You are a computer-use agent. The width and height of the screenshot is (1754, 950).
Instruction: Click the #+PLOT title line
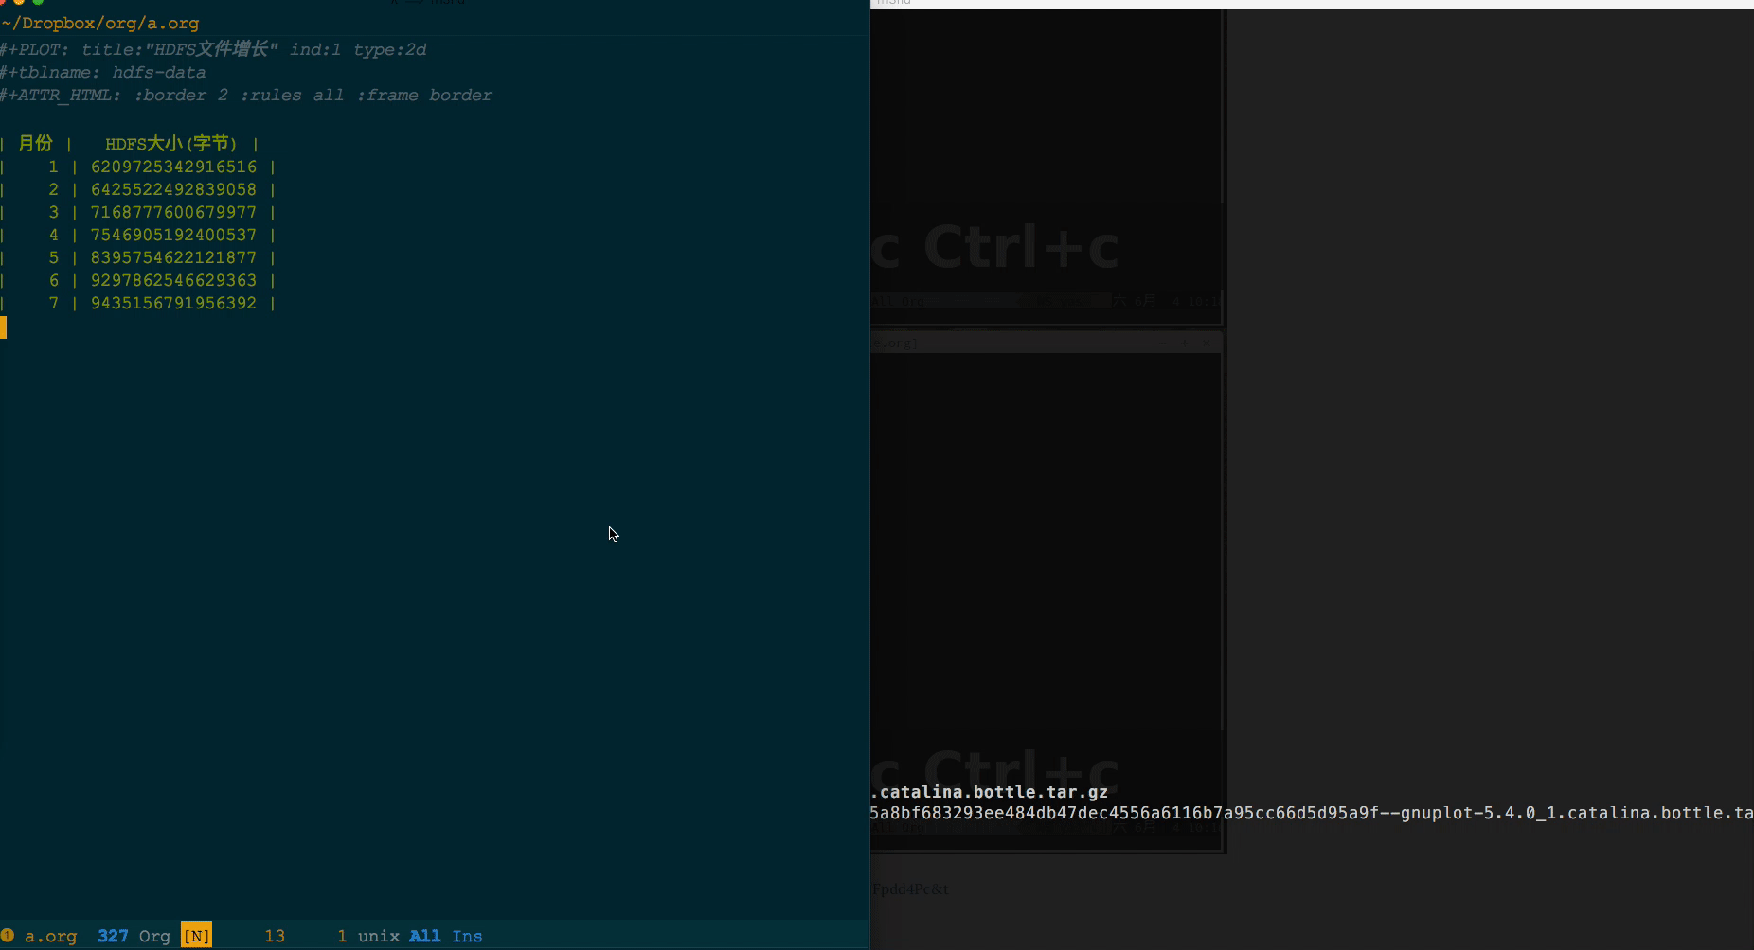pos(213,49)
